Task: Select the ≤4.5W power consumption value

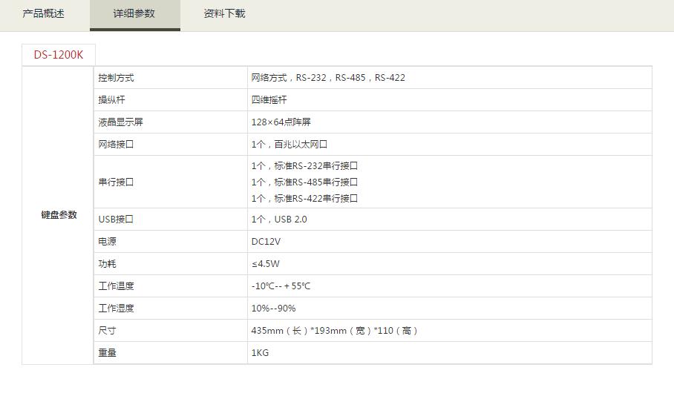Action: (265, 264)
